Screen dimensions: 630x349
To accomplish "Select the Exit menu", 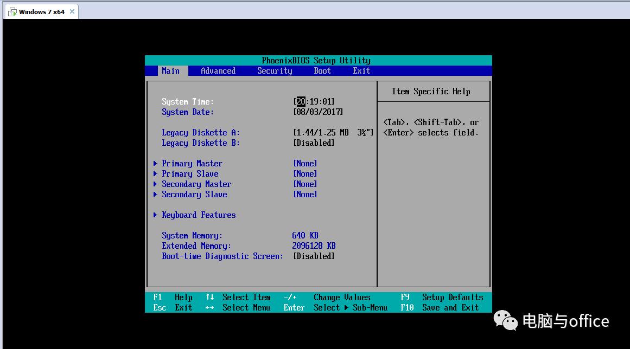I will click(x=361, y=71).
